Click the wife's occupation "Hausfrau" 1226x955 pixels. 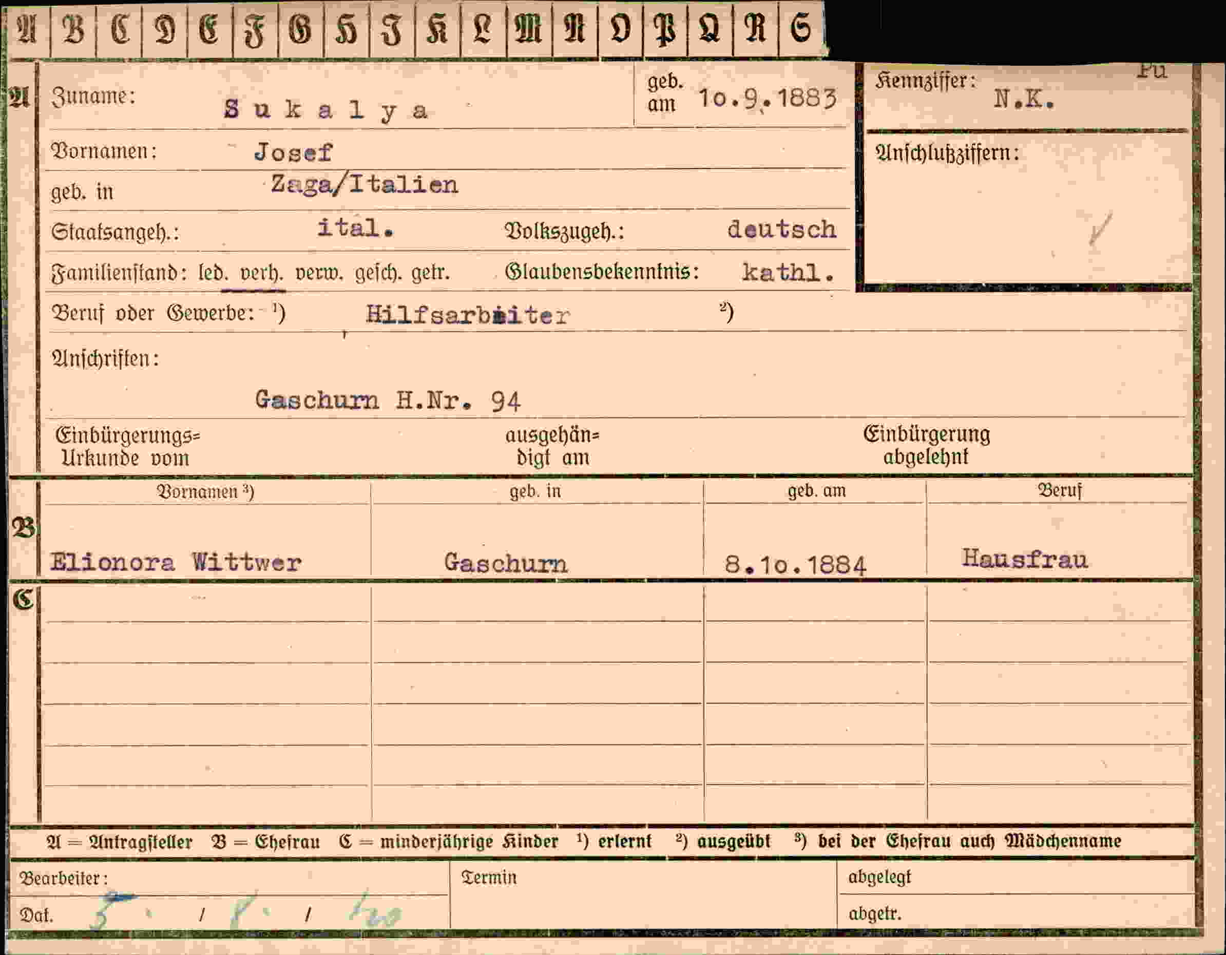(x=1025, y=559)
